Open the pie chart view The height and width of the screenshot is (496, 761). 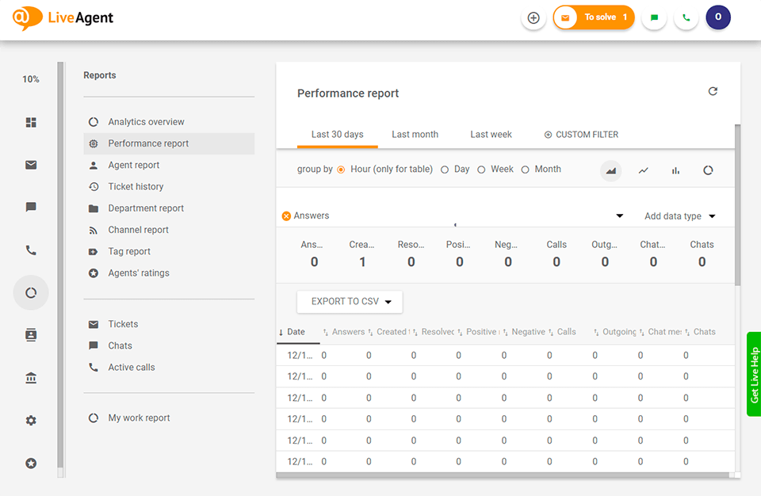click(708, 170)
